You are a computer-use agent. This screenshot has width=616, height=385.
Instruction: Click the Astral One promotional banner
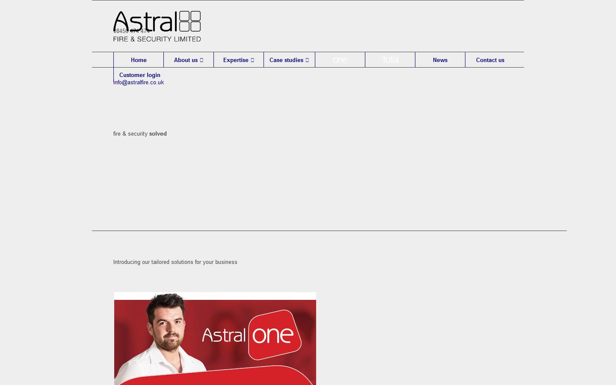pos(215,338)
